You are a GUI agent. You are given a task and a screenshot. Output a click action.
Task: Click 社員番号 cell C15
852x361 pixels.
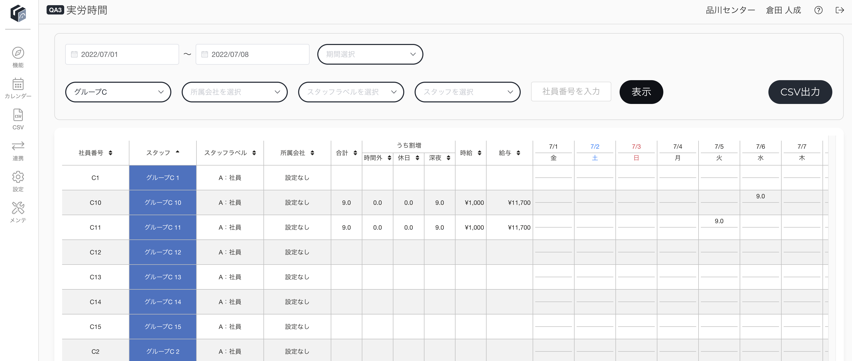(x=95, y=326)
